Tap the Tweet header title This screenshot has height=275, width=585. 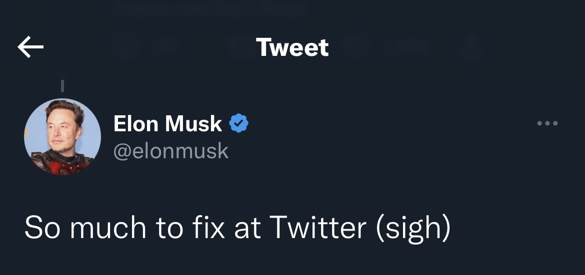point(292,47)
